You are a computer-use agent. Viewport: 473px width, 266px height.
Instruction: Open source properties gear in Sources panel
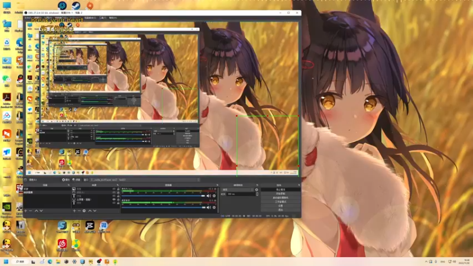[x=84, y=211]
